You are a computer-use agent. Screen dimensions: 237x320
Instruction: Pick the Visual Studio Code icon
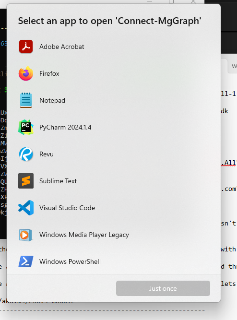[x=26, y=208]
